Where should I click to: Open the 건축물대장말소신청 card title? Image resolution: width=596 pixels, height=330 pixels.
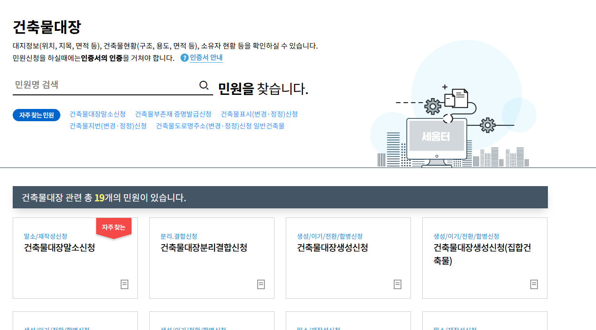[x=59, y=248]
